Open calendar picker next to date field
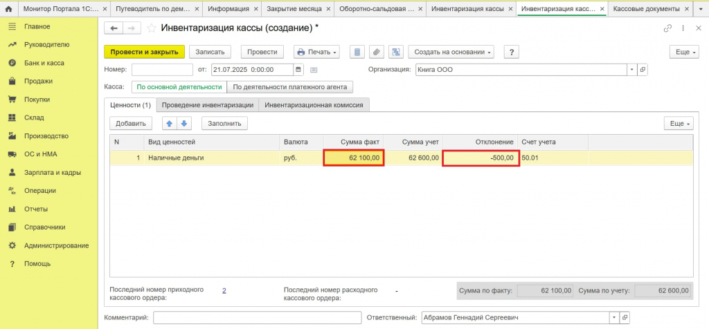Viewport: 709px width, 329px height. tap(298, 70)
